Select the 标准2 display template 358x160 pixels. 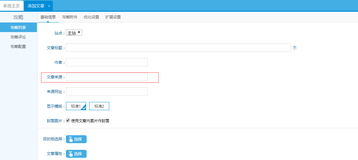pyautogui.click(x=99, y=106)
